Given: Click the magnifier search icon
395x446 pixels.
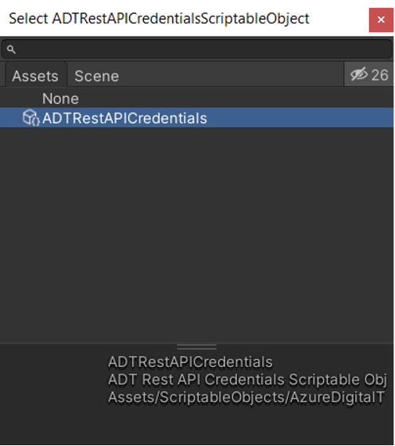Looking at the screenshot, I should (11, 49).
